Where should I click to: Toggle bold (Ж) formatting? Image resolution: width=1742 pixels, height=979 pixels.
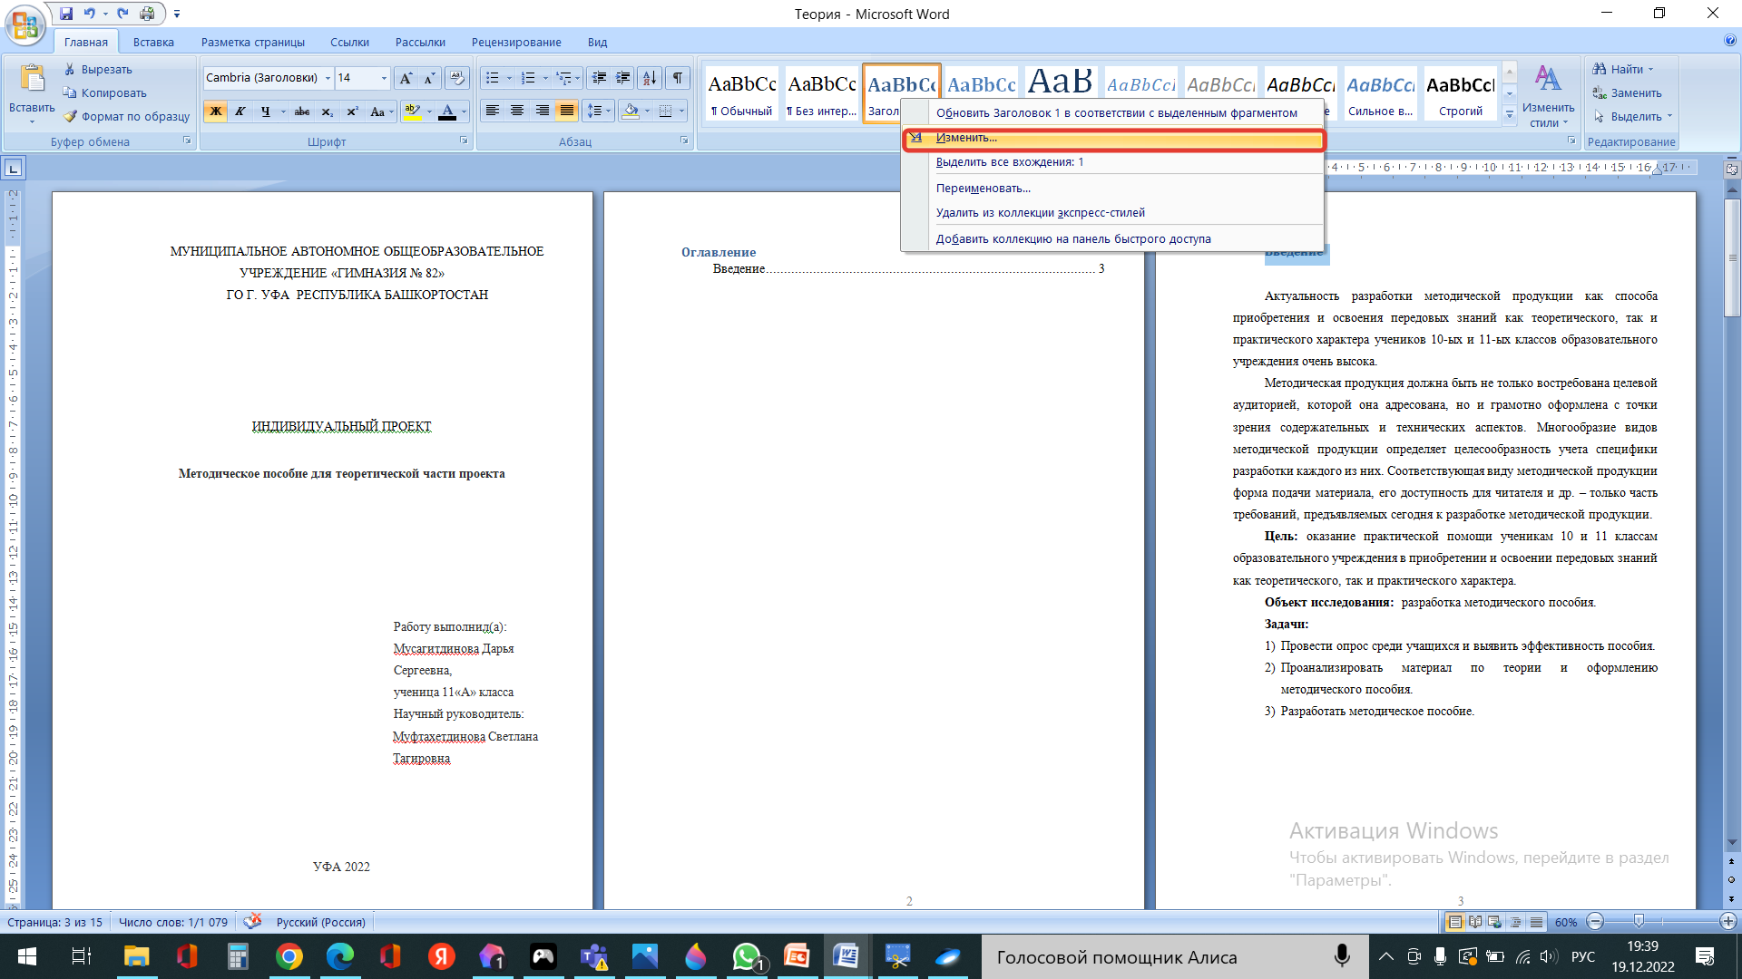tap(216, 111)
